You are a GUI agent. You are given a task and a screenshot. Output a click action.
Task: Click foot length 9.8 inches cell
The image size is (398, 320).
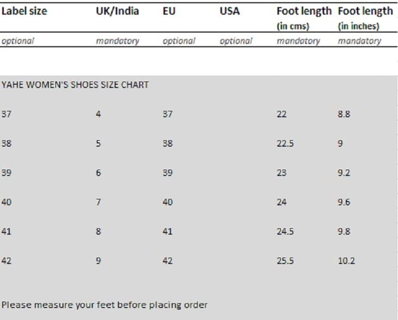click(344, 231)
